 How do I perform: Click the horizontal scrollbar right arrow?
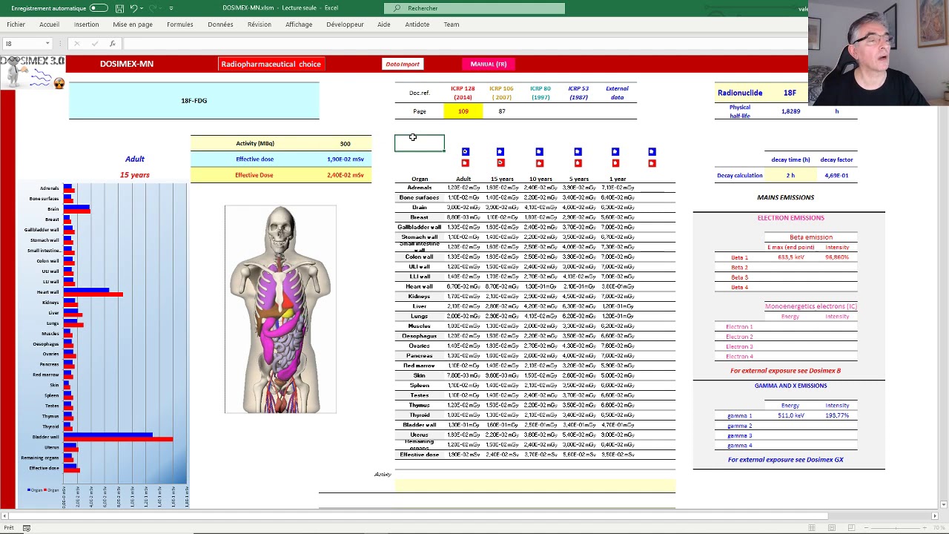(934, 515)
